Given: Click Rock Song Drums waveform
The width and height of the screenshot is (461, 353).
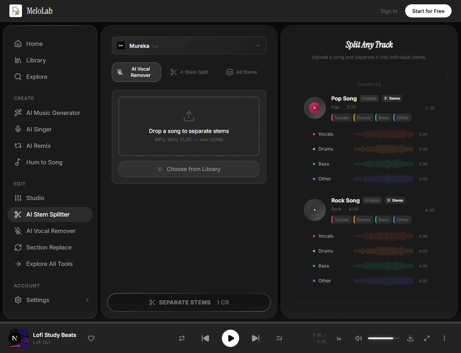Looking at the screenshot, I should (383, 251).
